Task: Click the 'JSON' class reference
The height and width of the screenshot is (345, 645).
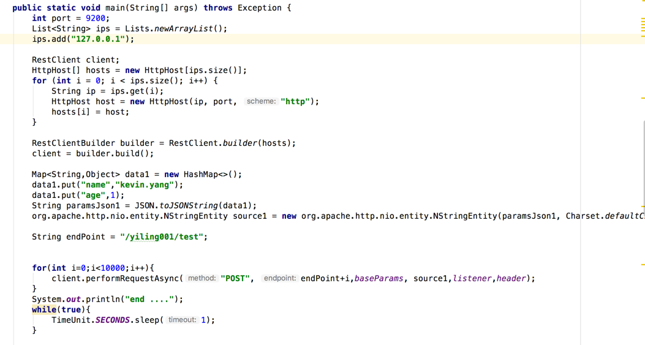Action: coord(145,205)
